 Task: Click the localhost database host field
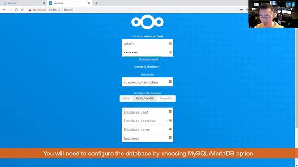click(148, 138)
